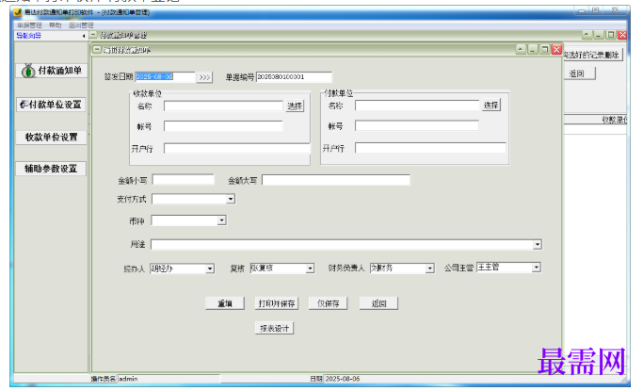This screenshot has height=391, width=643.
Task: Roll up the 付款通知单管理 window
Action: click(x=587, y=35)
